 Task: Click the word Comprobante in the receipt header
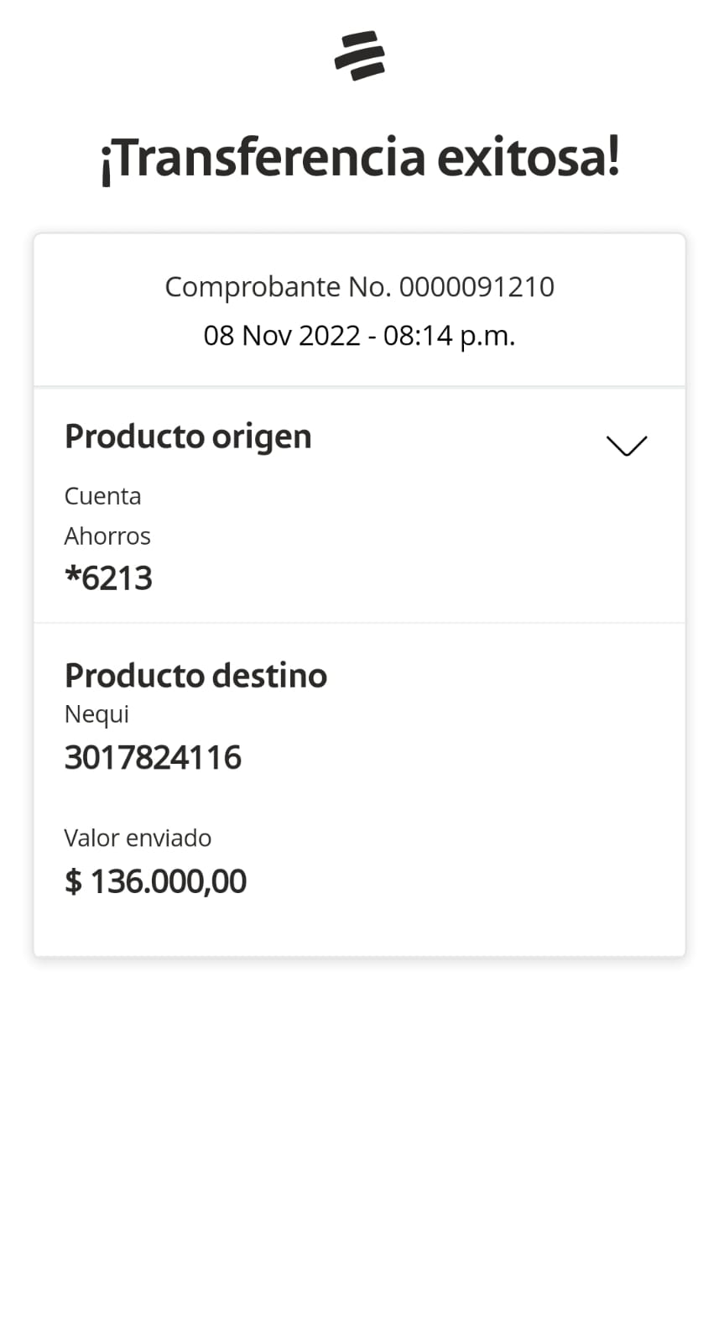coord(252,287)
